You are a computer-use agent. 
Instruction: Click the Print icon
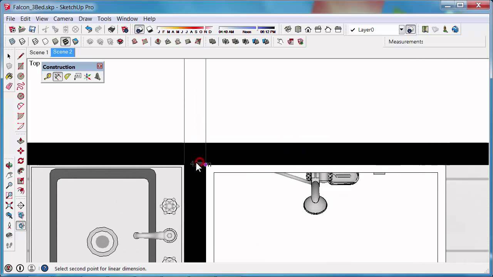coord(111,29)
